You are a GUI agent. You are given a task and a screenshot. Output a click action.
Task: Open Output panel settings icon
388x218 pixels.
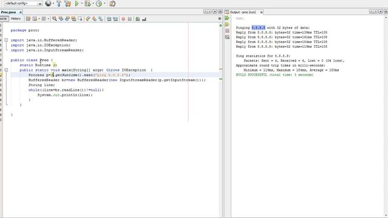[227, 37]
